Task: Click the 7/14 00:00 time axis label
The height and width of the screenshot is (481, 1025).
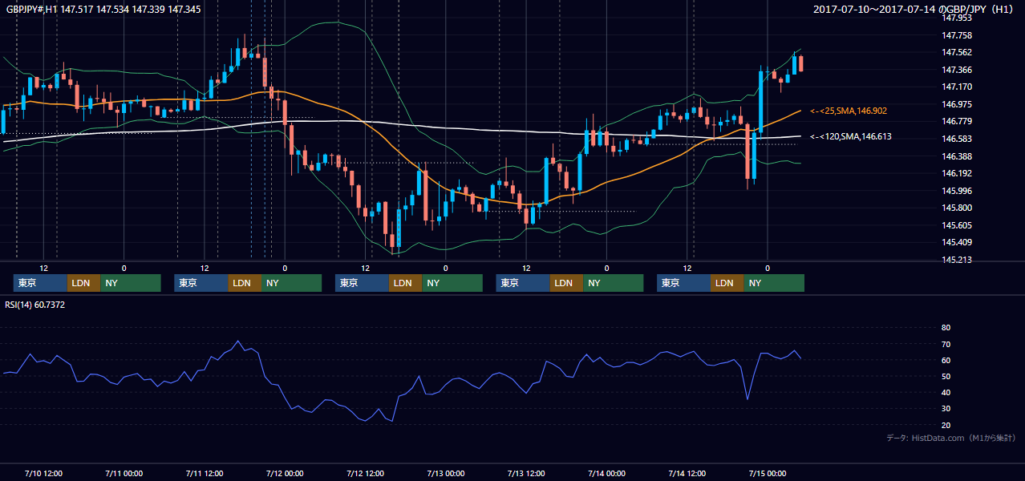Action: click(606, 473)
